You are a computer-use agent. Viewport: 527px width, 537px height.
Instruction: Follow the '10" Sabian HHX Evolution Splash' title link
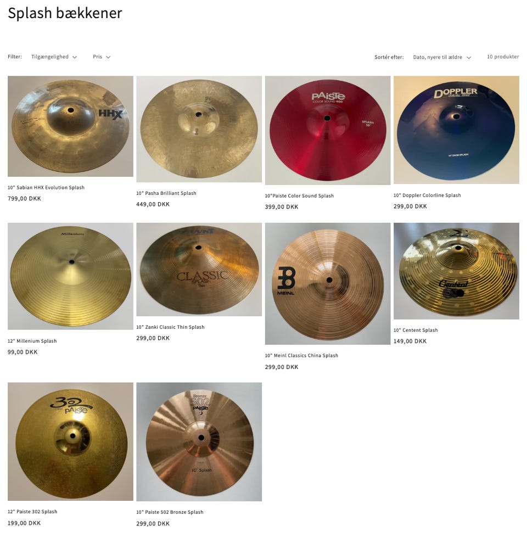46,188
